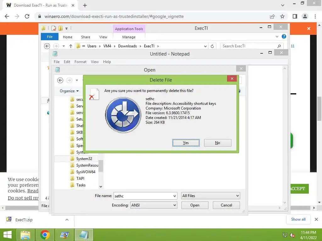The width and height of the screenshot is (322, 241).
Task: Click Show all downloads
Action: 298,219
